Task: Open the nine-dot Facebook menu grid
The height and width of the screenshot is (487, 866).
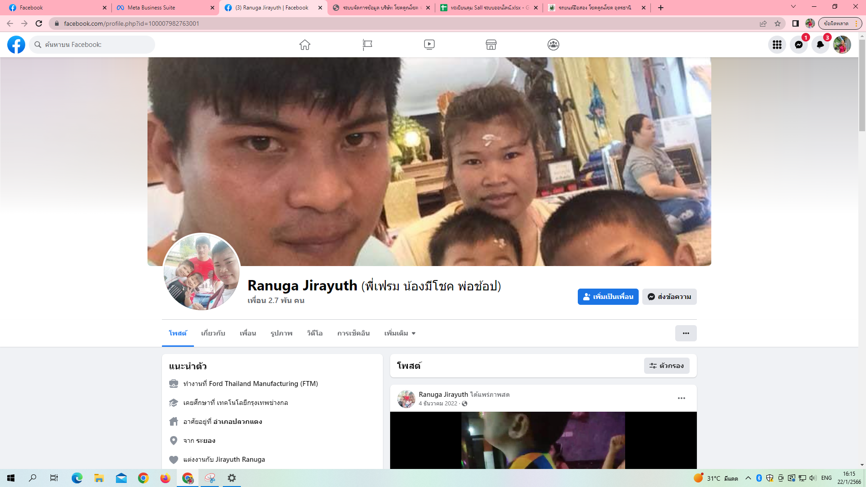Action: 777,45
